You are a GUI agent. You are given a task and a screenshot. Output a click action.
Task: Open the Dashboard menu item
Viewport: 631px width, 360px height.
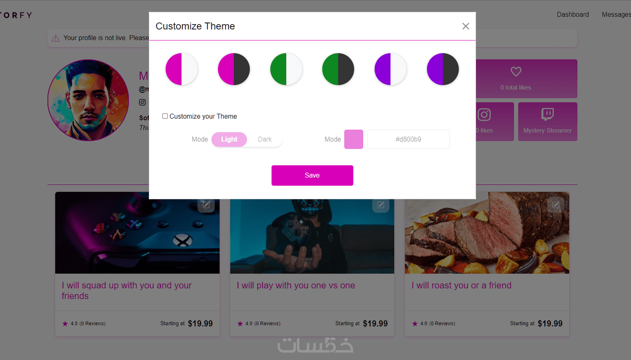tap(573, 14)
